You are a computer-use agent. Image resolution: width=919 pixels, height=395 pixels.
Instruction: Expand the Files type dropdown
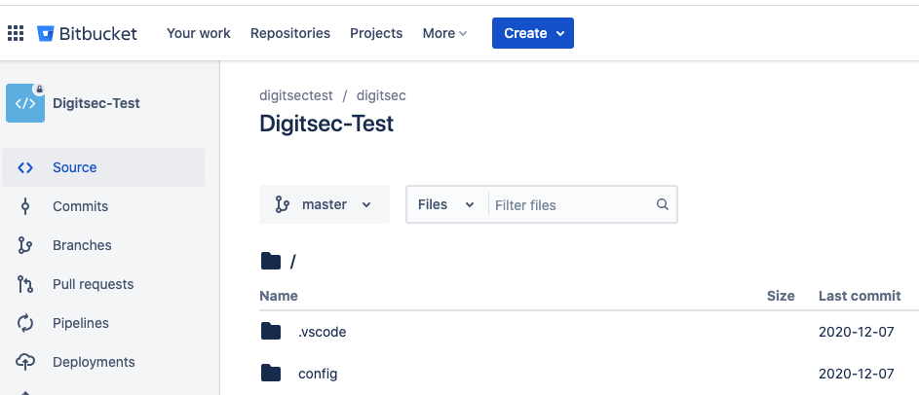tap(446, 205)
